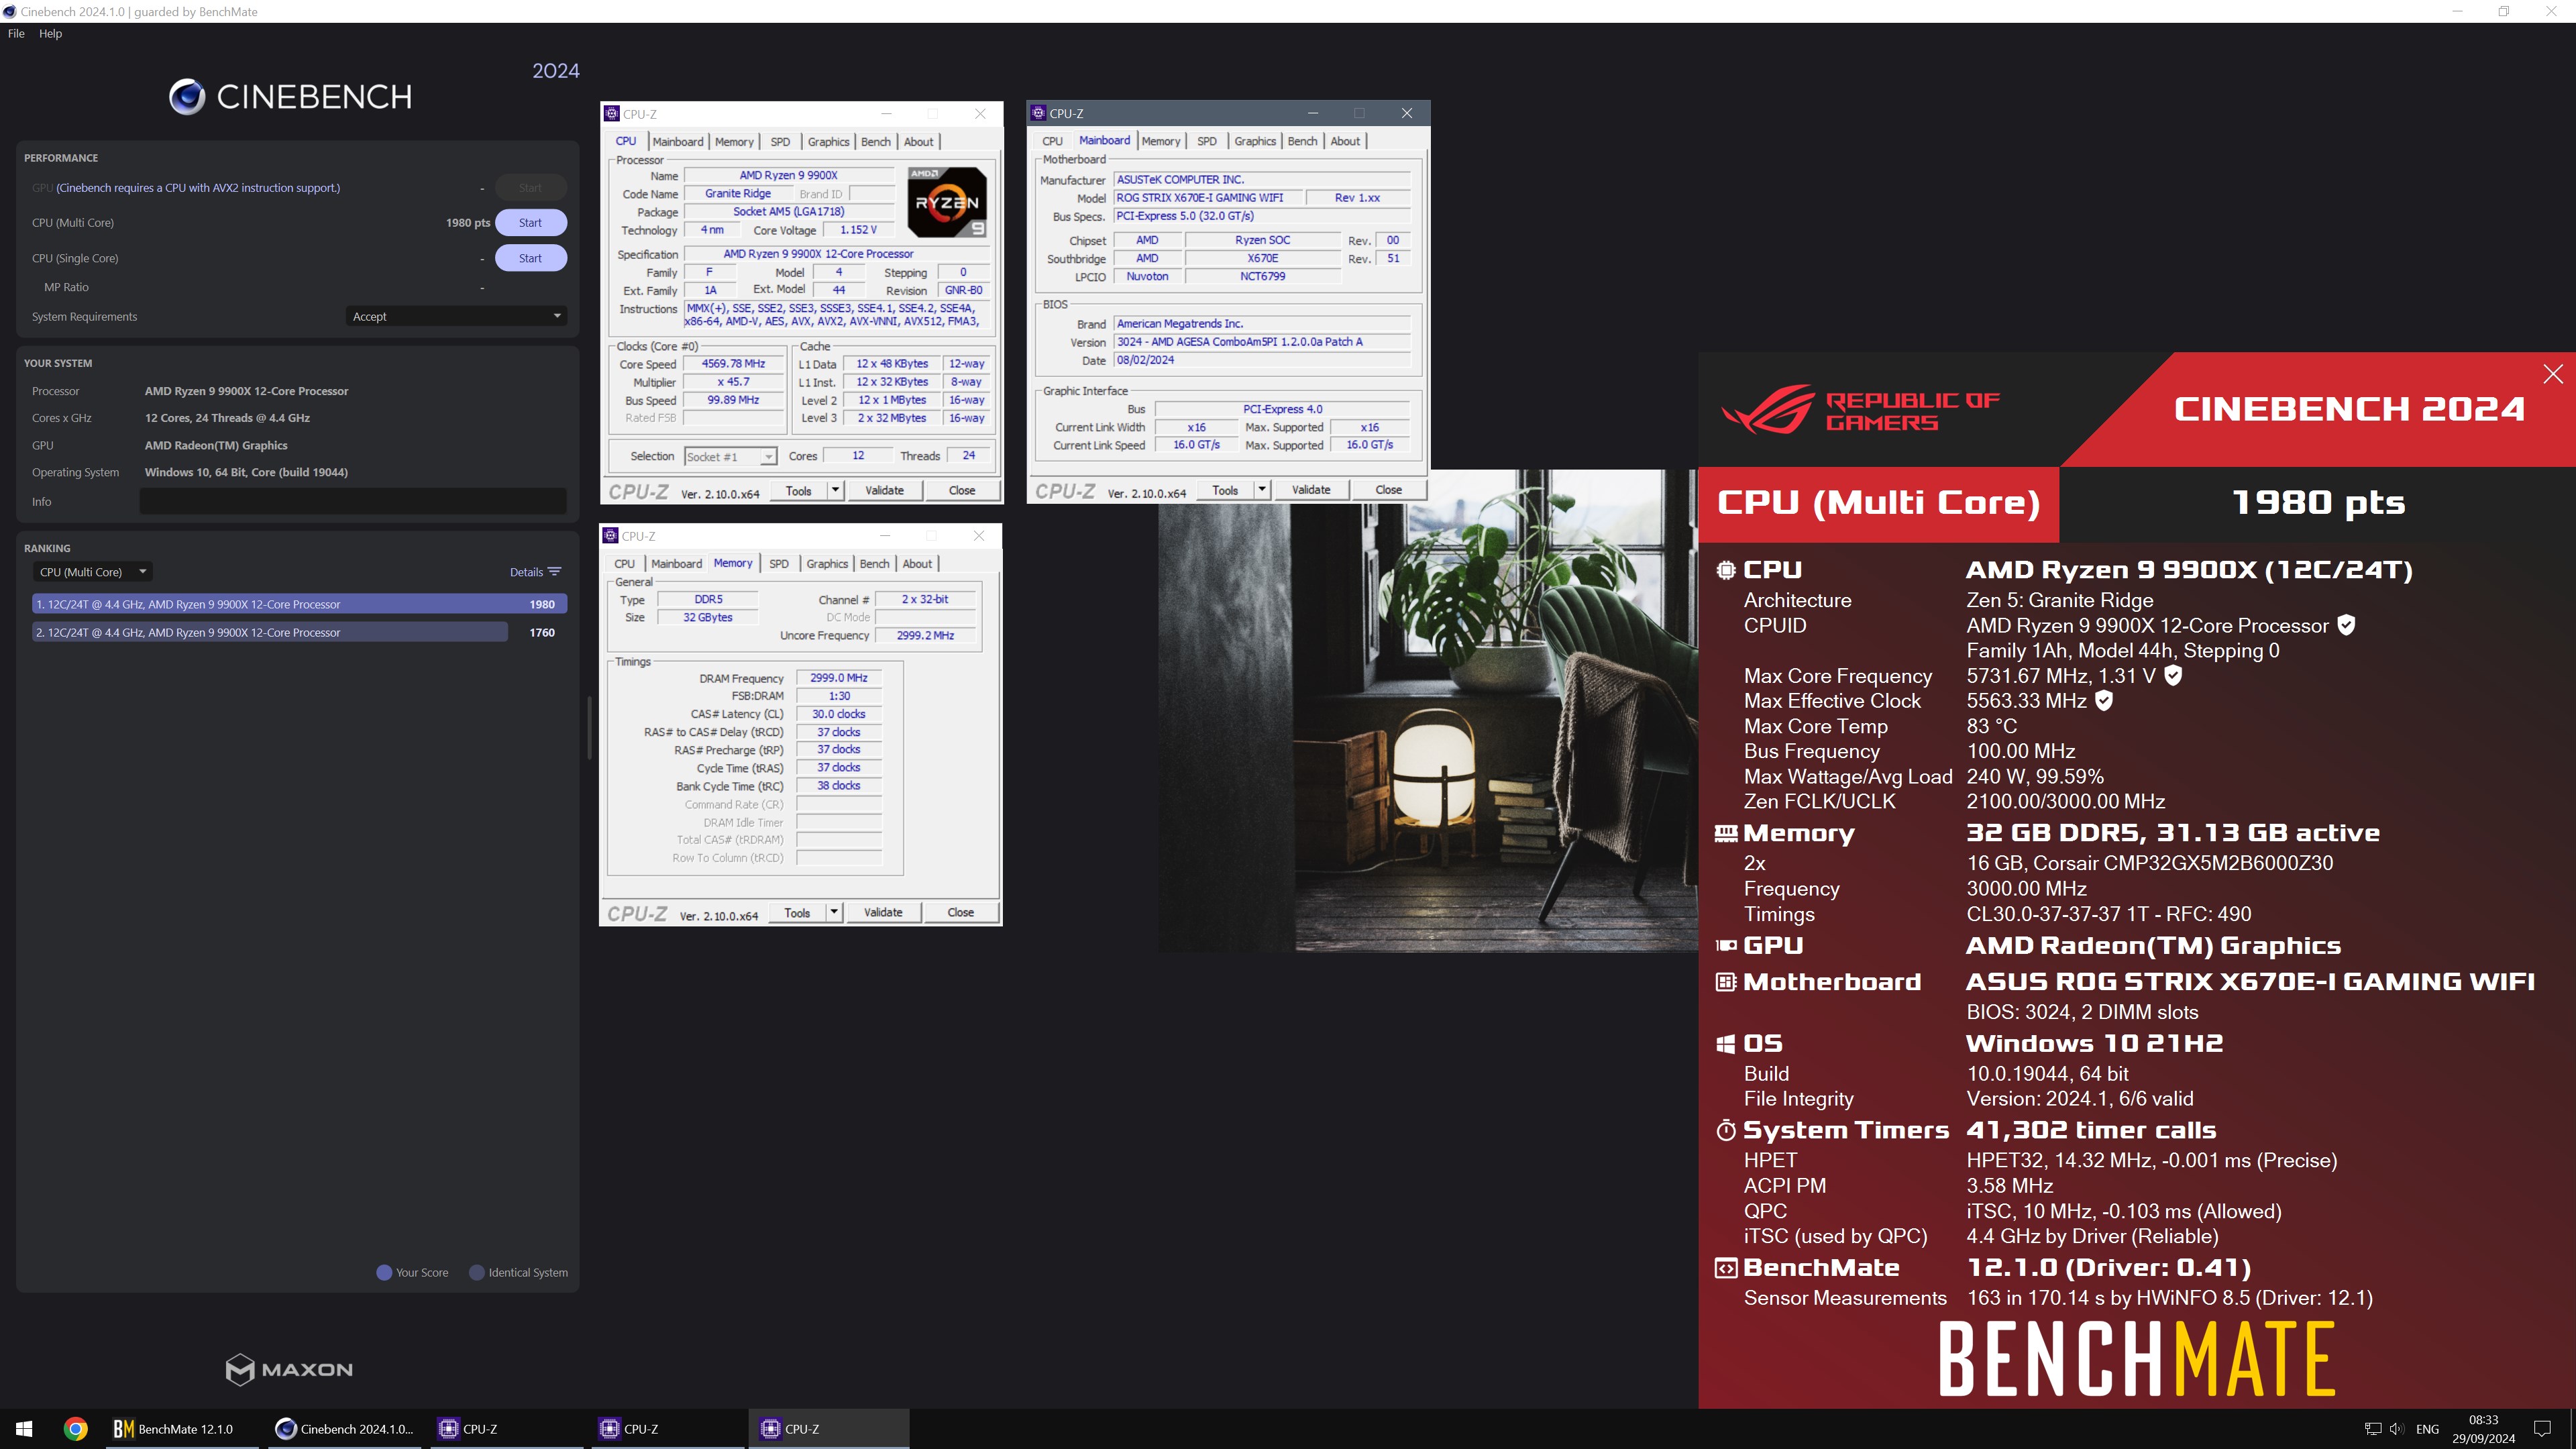Click the Cinebench logo icon
The height and width of the screenshot is (1449, 2576).
click(x=187, y=97)
